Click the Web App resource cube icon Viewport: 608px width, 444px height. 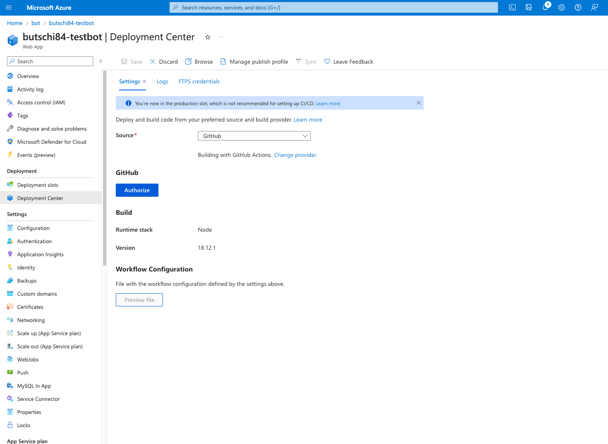(13, 40)
